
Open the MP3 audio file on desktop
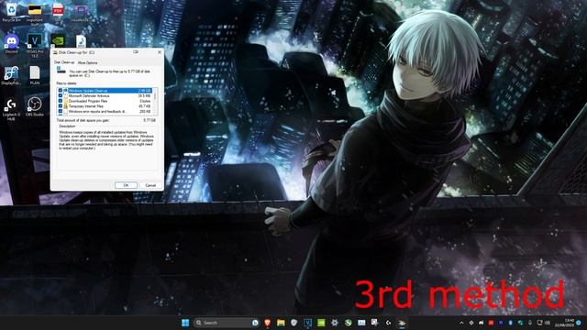[81, 41]
